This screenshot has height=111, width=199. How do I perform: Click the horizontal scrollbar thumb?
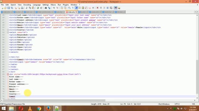(54, 100)
